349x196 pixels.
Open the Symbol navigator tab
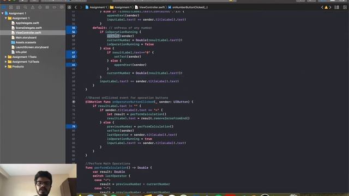tap(18, 7)
